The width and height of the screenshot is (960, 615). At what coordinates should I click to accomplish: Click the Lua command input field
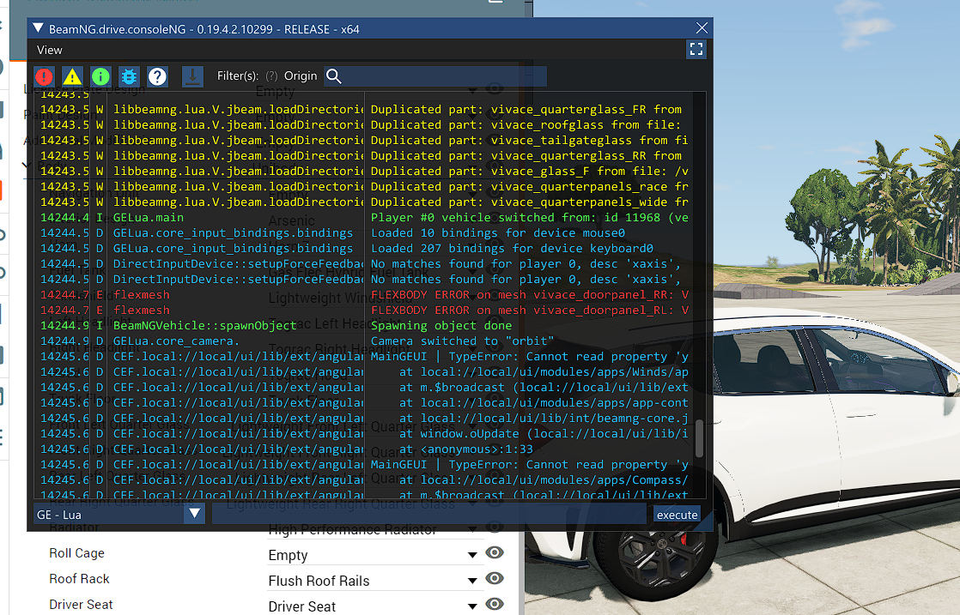point(428,514)
